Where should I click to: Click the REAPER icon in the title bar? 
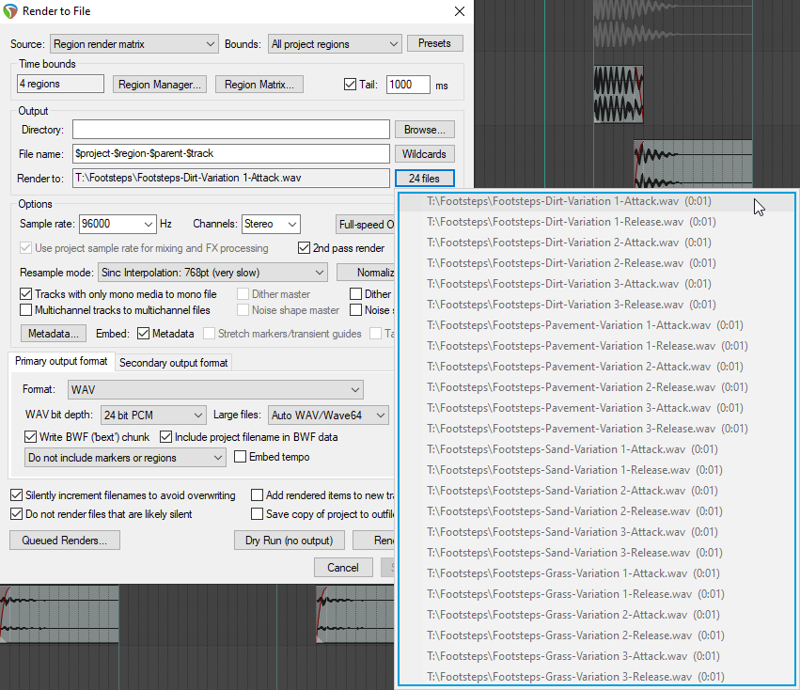point(11,12)
